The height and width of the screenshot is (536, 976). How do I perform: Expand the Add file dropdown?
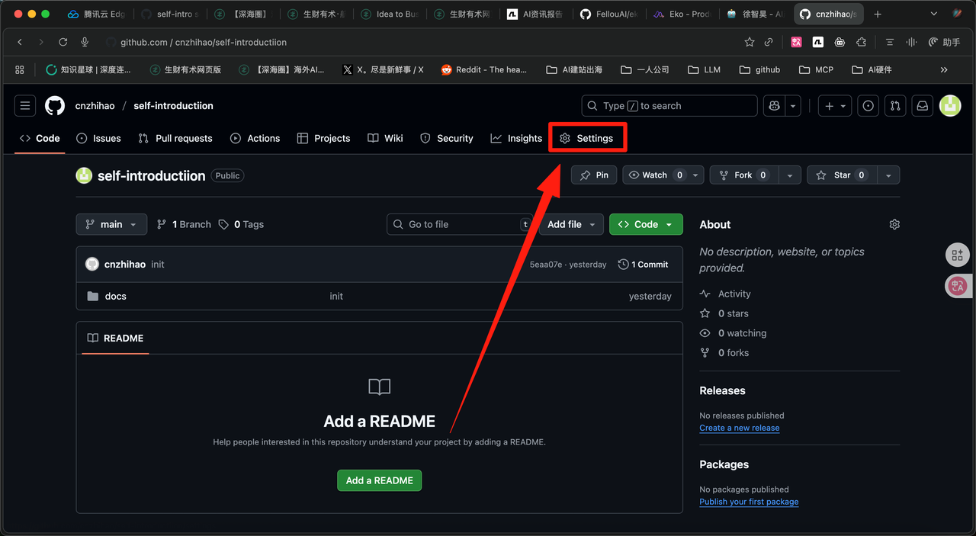pos(571,224)
